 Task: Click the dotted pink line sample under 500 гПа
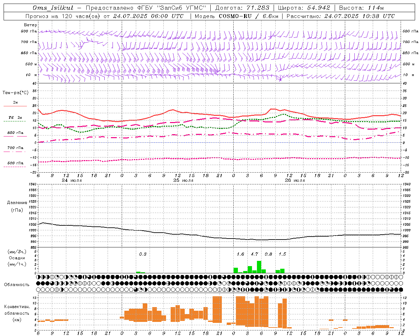pyautogui.click(x=15, y=167)
